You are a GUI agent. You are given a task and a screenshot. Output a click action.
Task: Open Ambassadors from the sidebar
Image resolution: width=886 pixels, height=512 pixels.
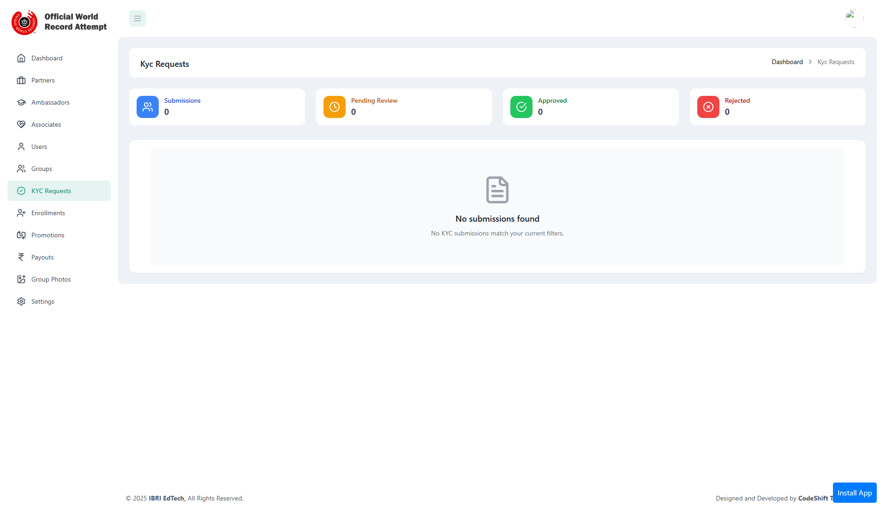tap(59, 102)
